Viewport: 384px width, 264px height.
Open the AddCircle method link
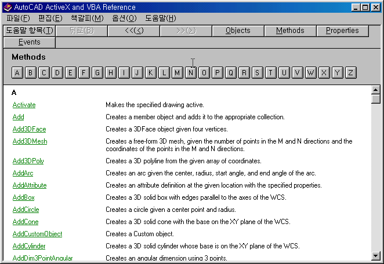pos(26,210)
